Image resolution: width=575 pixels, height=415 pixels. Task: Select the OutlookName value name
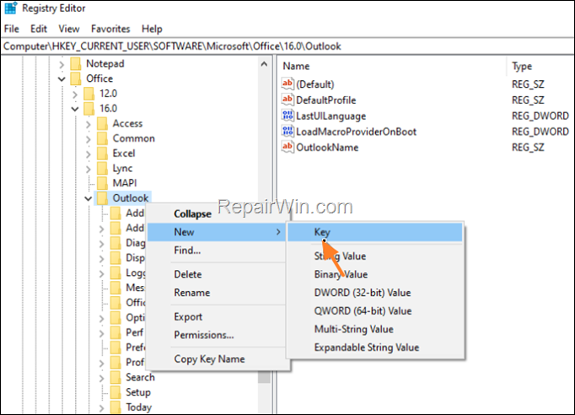pos(327,148)
